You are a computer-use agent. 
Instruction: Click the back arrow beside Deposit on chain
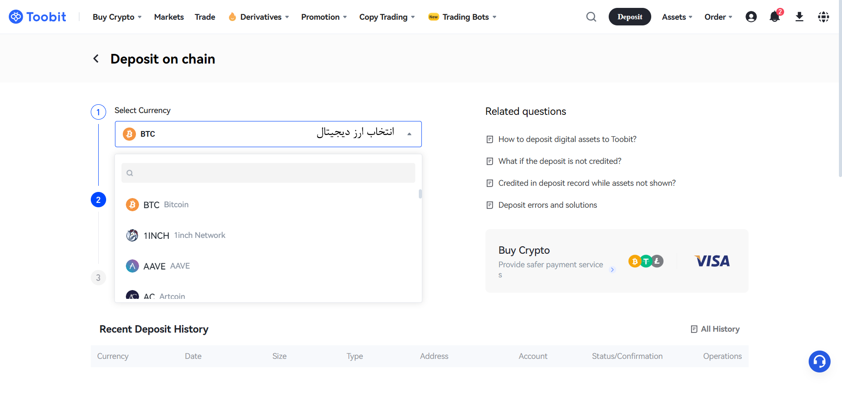(96, 59)
